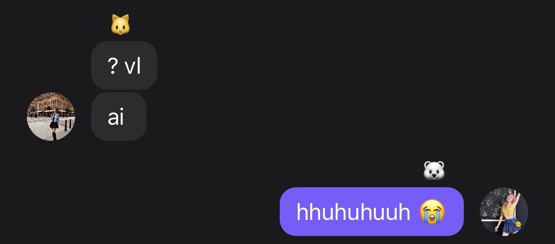Click the cat emoji above the messages
The image size is (555, 244).
point(120,25)
